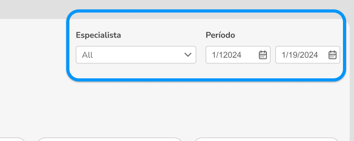
Task: Click the gray header bar at the top
Action: pyautogui.click(x=34, y=9)
